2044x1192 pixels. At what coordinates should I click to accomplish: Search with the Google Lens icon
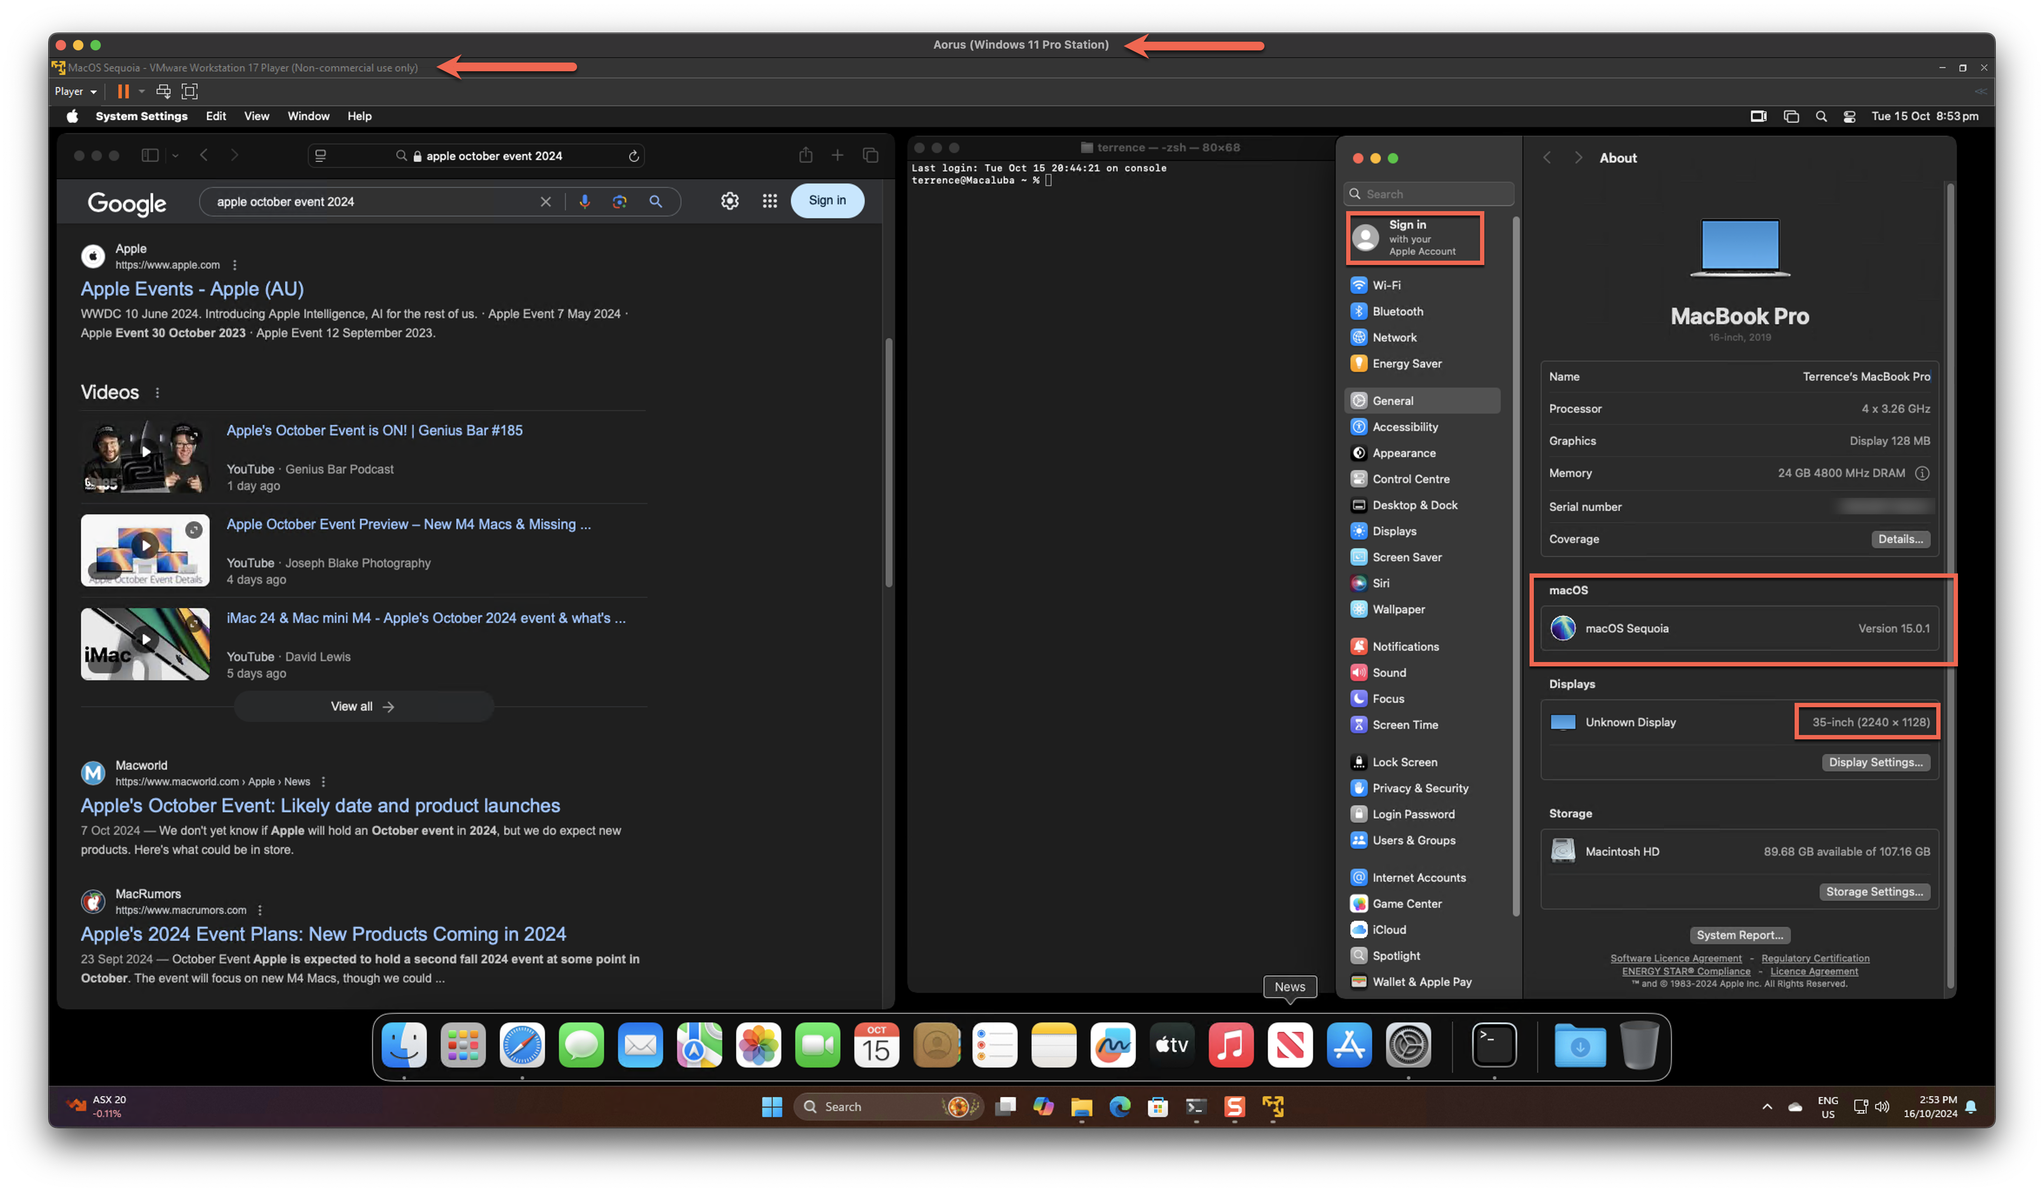(620, 201)
